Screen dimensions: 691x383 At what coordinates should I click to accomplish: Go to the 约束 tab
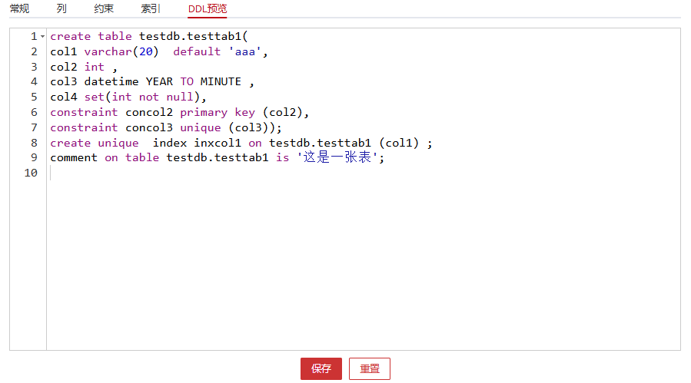(x=104, y=9)
